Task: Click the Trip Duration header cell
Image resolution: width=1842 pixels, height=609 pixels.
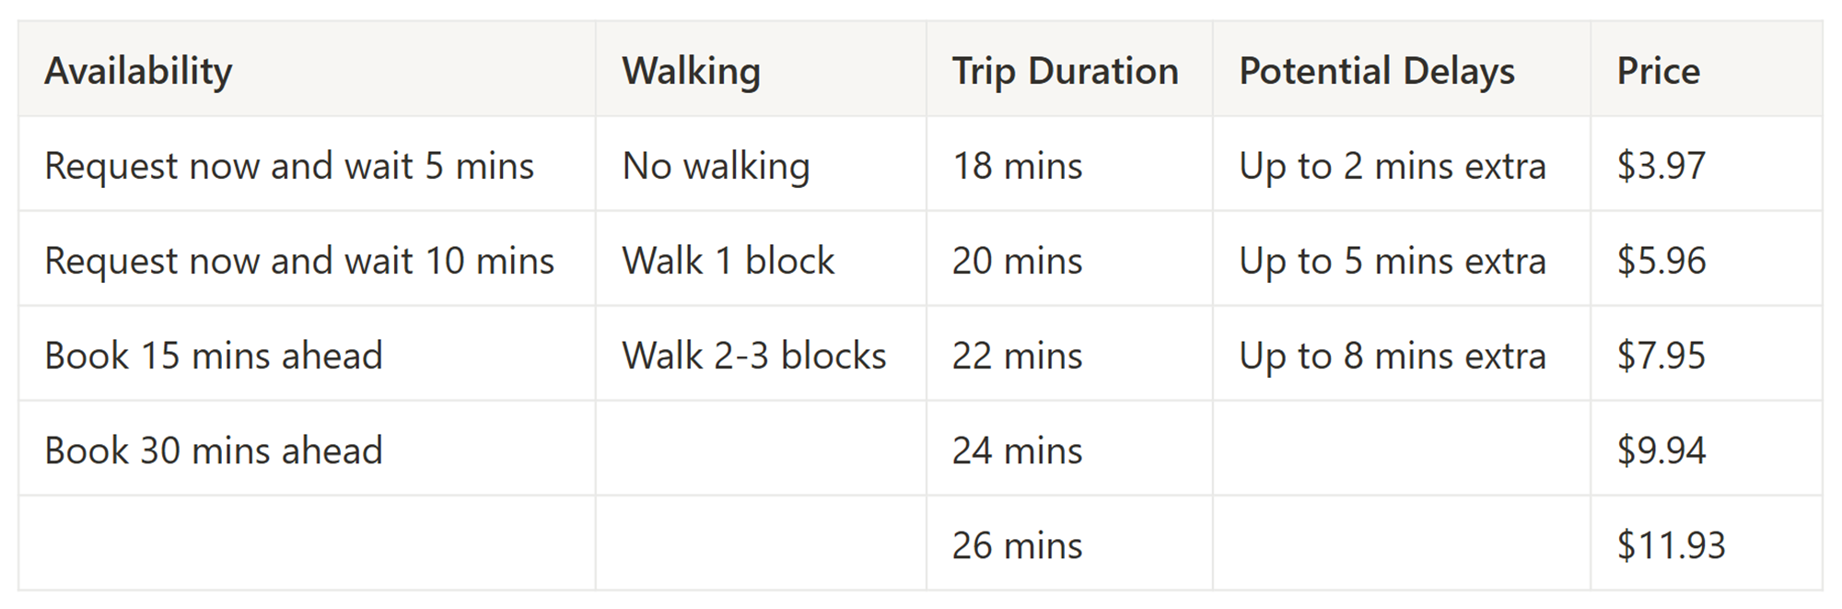Action: point(1065,71)
